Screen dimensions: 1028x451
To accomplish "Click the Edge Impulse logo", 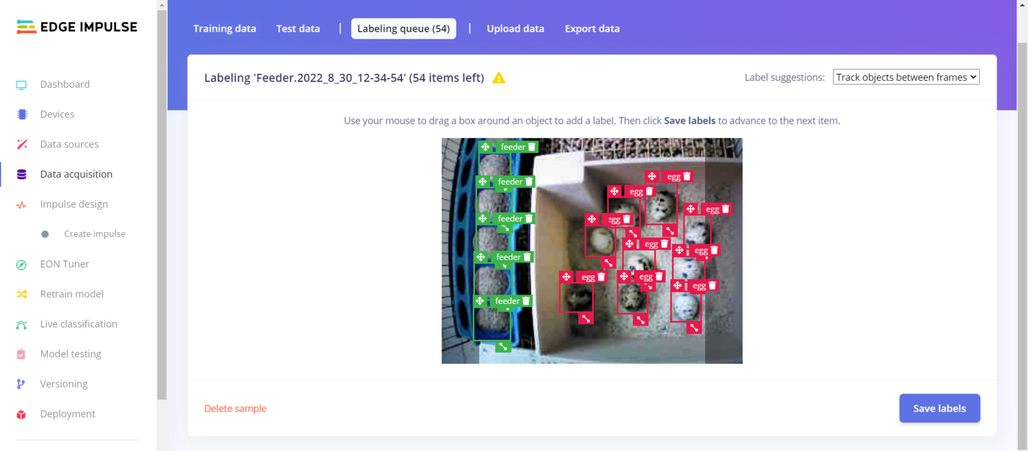I will point(76,27).
